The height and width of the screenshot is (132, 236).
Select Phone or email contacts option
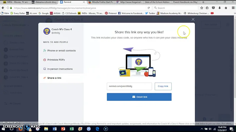59,51
